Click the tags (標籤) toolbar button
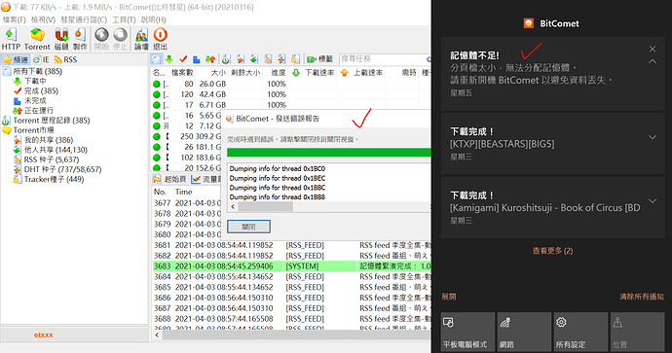The image size is (672, 353). pyautogui.click(x=319, y=59)
